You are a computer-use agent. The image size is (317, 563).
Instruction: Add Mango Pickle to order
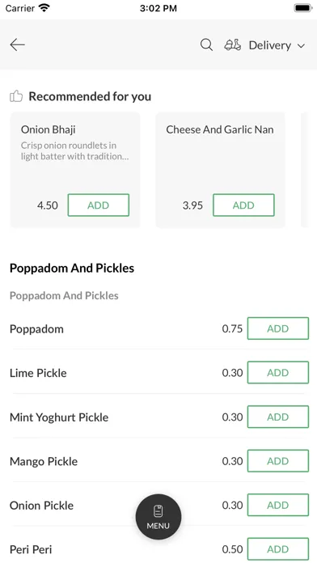[278, 460]
